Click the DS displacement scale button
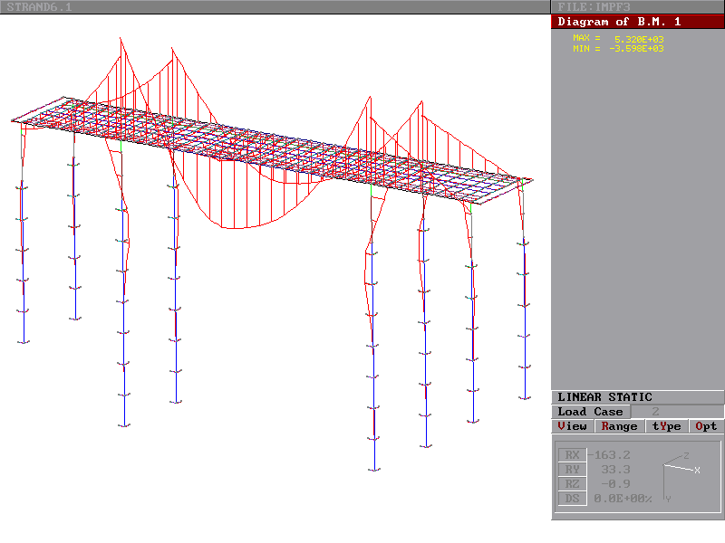Screen dimensions: 725x543 point(571,499)
